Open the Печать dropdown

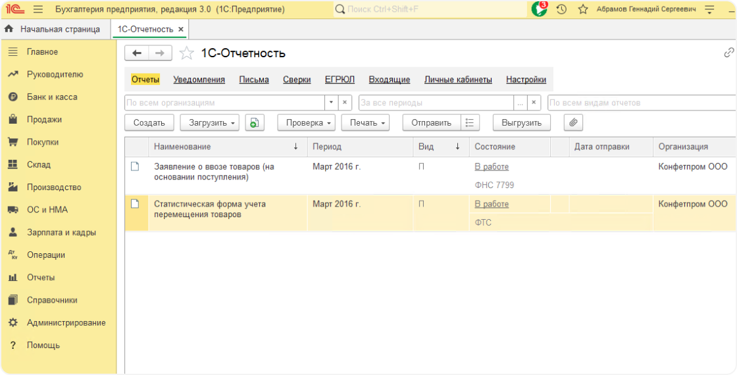(365, 122)
